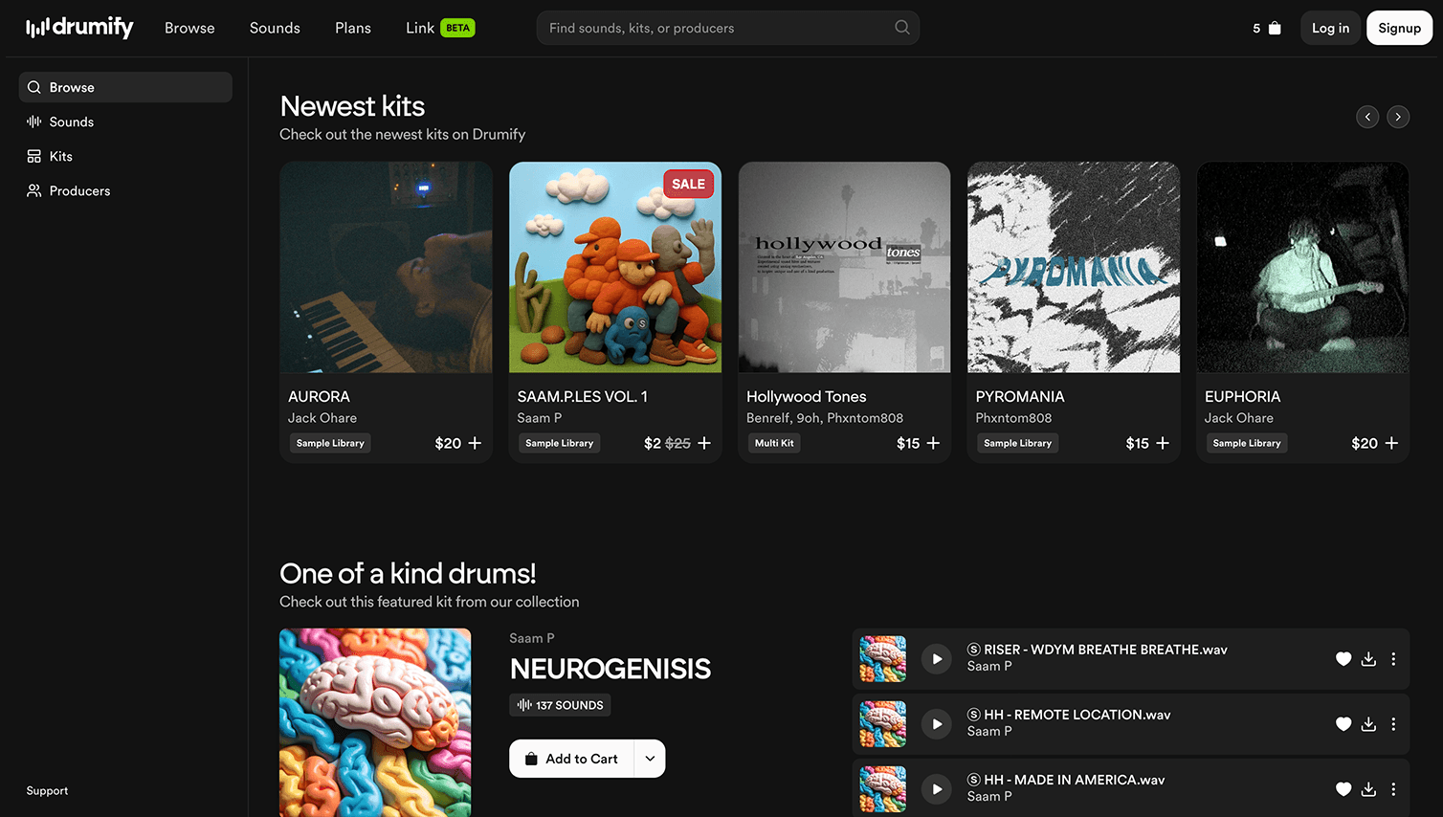
Task: Click the search magnifier icon
Action: (901, 28)
